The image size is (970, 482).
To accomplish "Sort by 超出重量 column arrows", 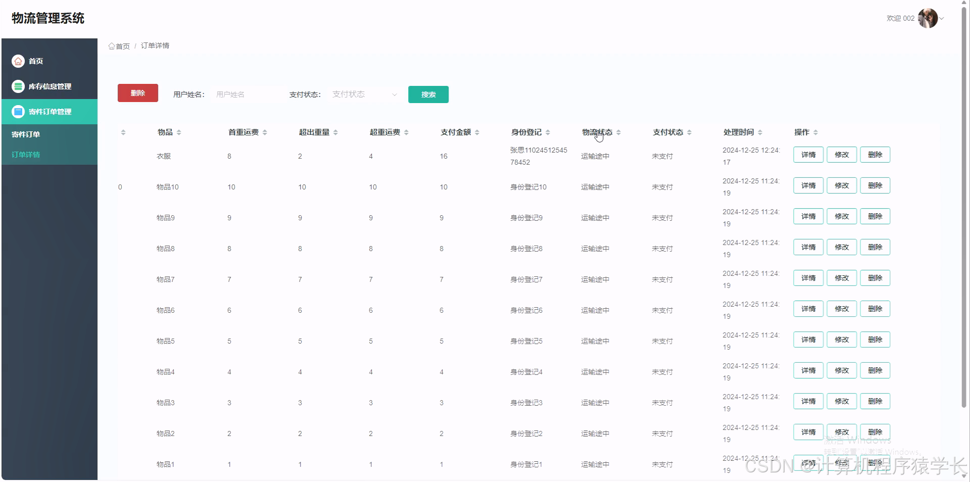I will tap(335, 132).
